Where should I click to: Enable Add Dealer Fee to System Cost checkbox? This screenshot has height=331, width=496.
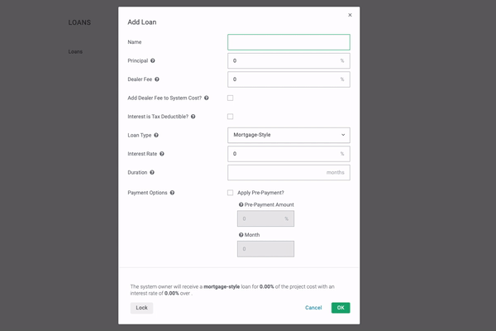(231, 98)
